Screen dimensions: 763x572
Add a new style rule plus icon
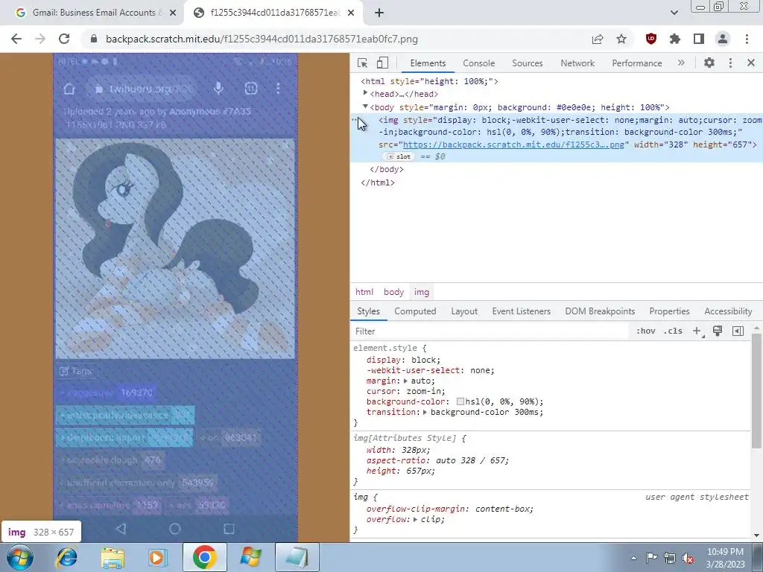click(697, 331)
